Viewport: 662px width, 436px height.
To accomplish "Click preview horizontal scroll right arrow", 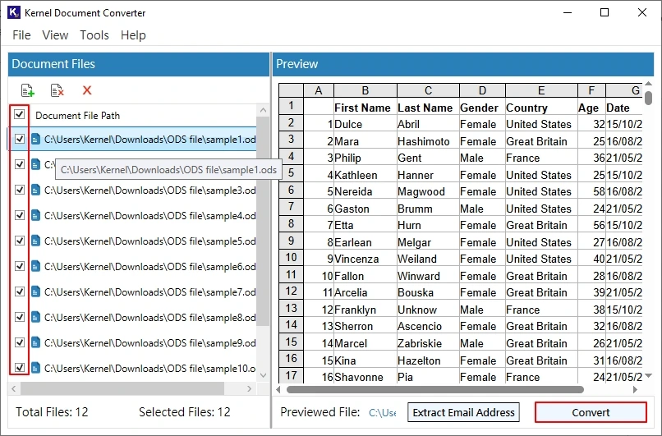I will (636, 389).
